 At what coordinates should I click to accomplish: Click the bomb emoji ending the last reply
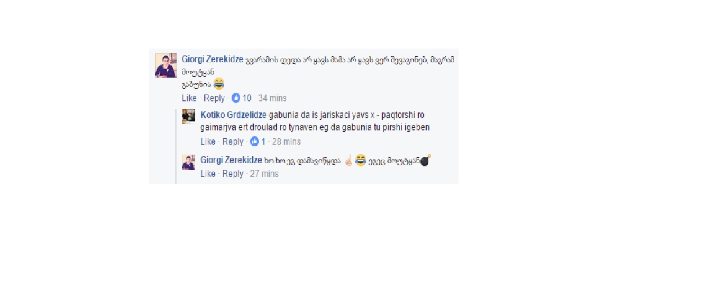tap(426, 160)
